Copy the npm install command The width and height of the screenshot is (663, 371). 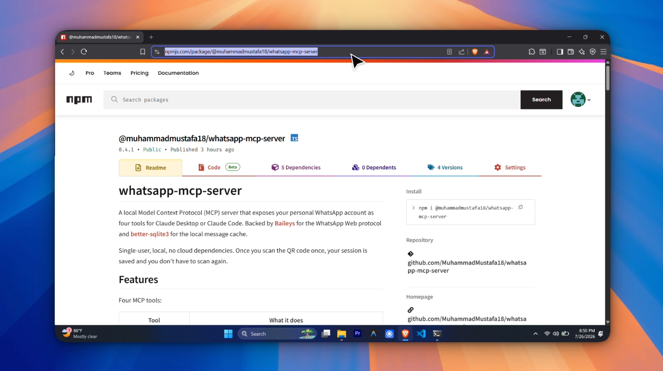[x=521, y=207]
